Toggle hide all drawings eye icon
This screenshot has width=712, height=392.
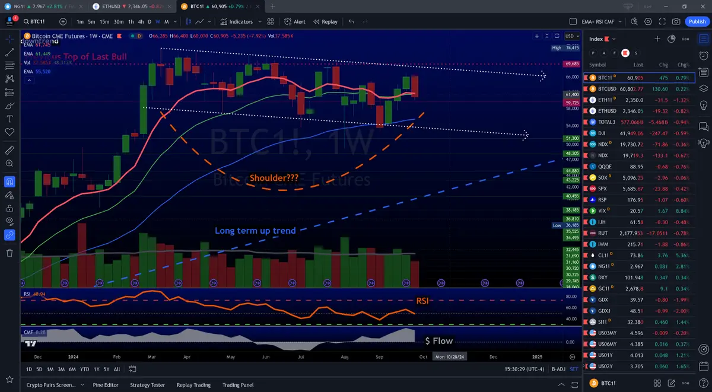(x=9, y=221)
